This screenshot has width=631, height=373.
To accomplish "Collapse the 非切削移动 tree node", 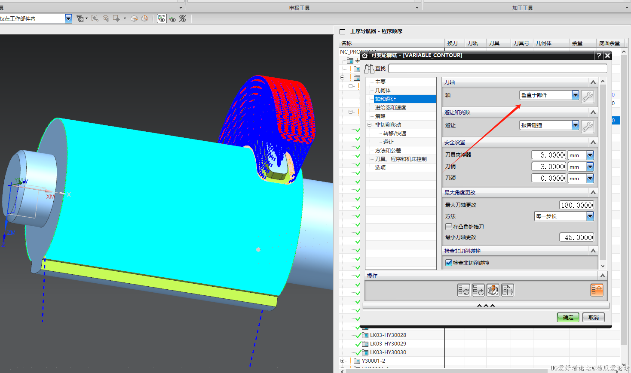I will coord(369,125).
